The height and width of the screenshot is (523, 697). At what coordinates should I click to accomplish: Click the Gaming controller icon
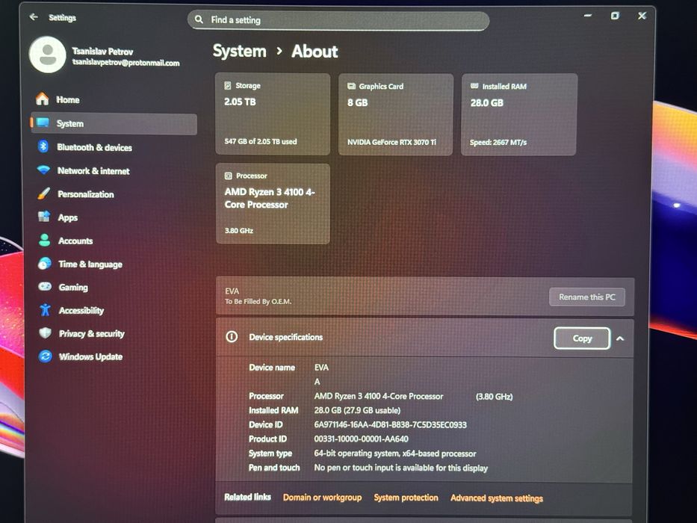(45, 286)
